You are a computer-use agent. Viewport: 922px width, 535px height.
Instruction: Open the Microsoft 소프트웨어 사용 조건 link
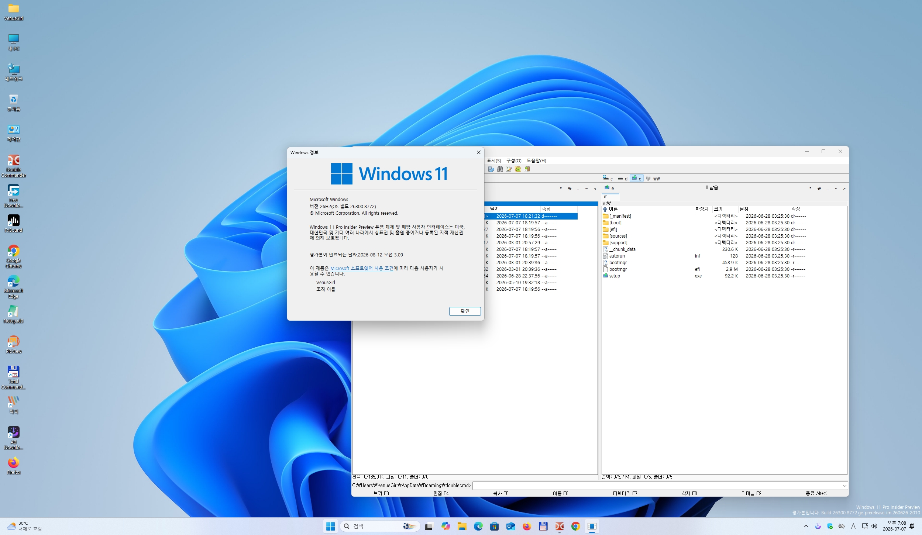click(x=362, y=269)
